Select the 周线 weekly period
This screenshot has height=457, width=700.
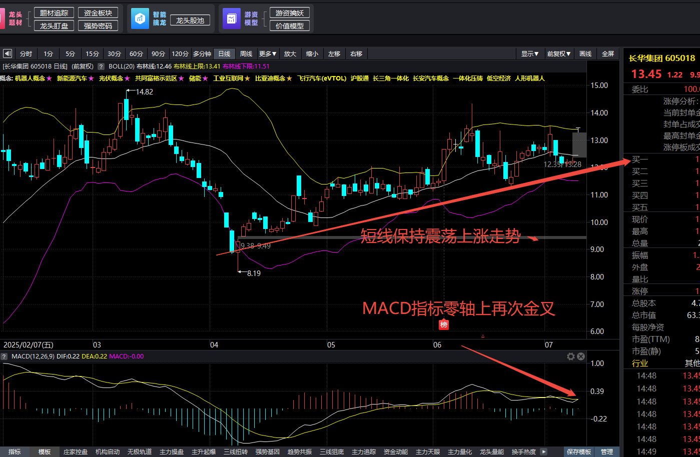(x=246, y=54)
